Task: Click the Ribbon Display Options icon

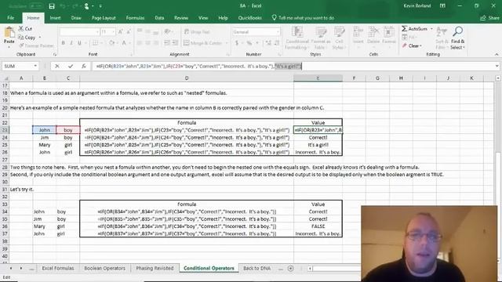Action: click(x=442, y=6)
